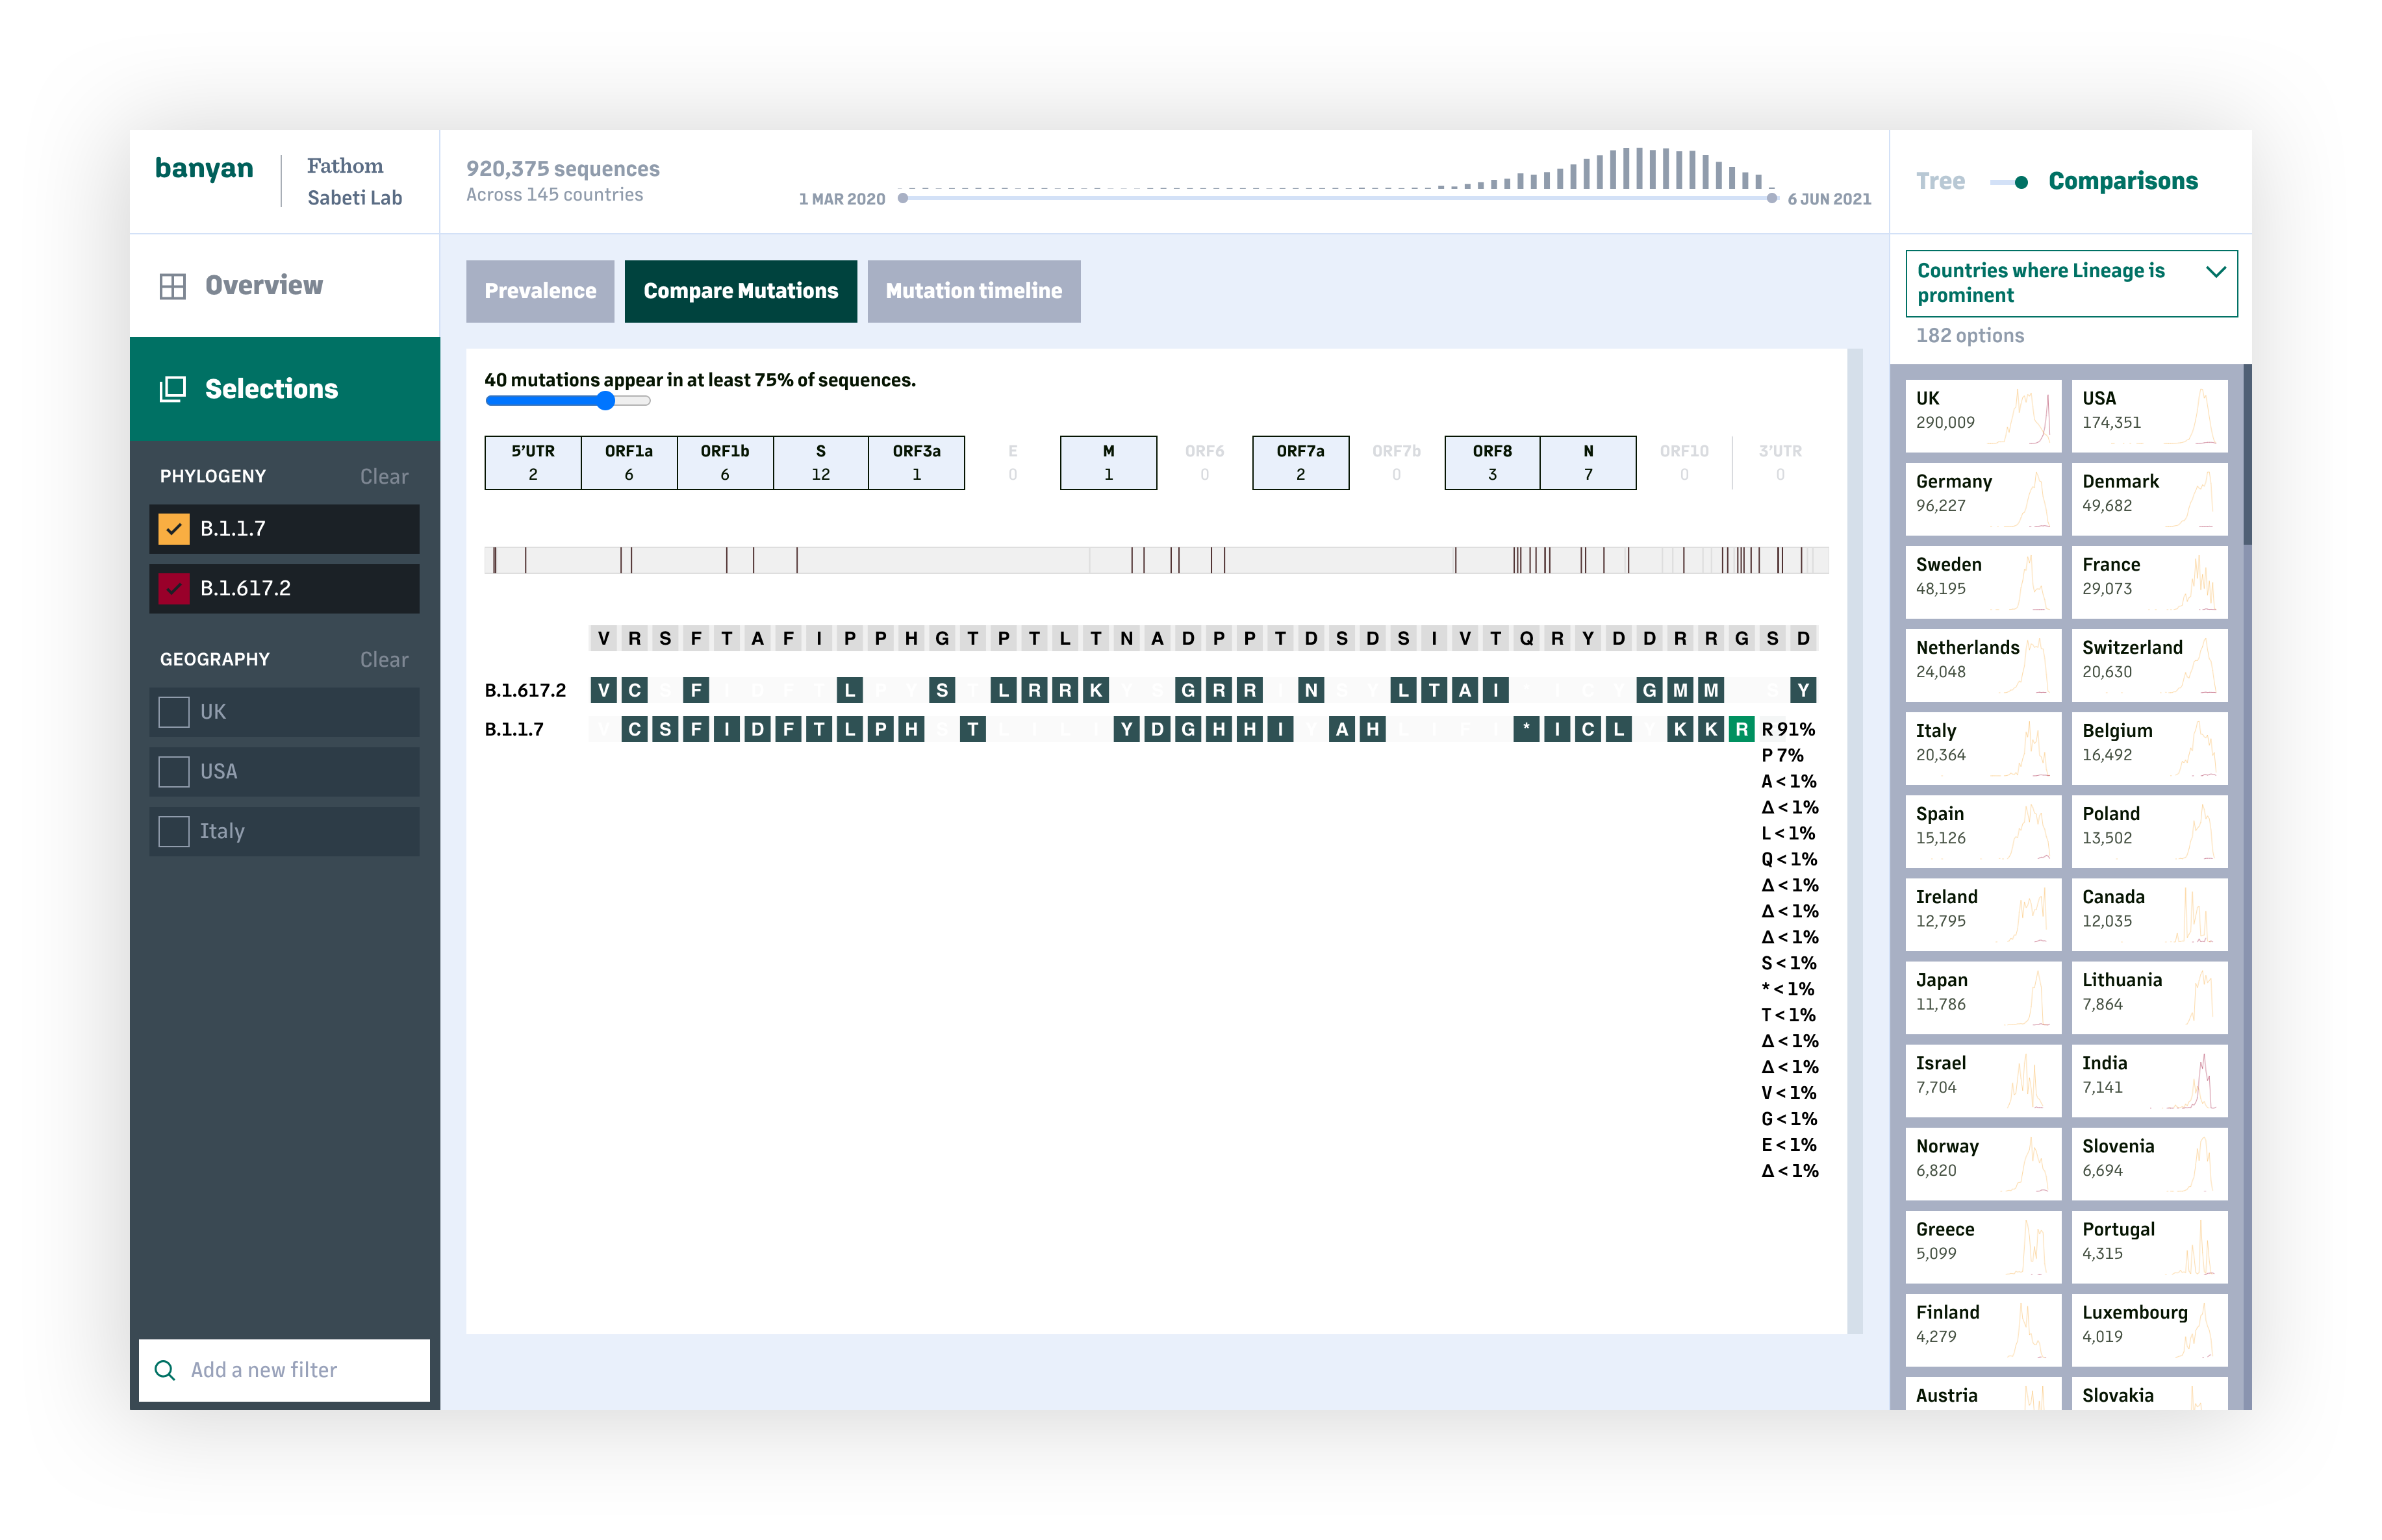Select the ORF8 gene segment
This screenshot has width=2382, height=1540.
coord(1491,462)
